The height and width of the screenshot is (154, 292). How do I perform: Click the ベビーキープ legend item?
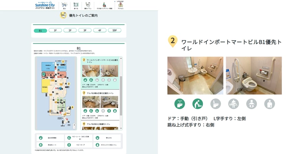[x=79, y=145]
